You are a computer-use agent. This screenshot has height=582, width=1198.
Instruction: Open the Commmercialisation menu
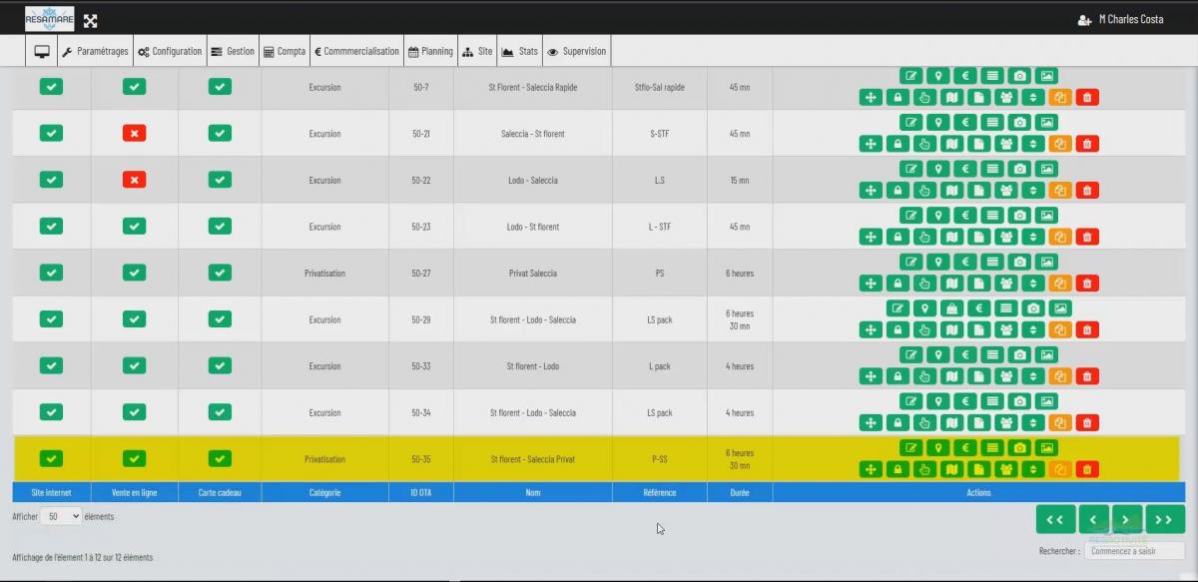click(x=356, y=52)
